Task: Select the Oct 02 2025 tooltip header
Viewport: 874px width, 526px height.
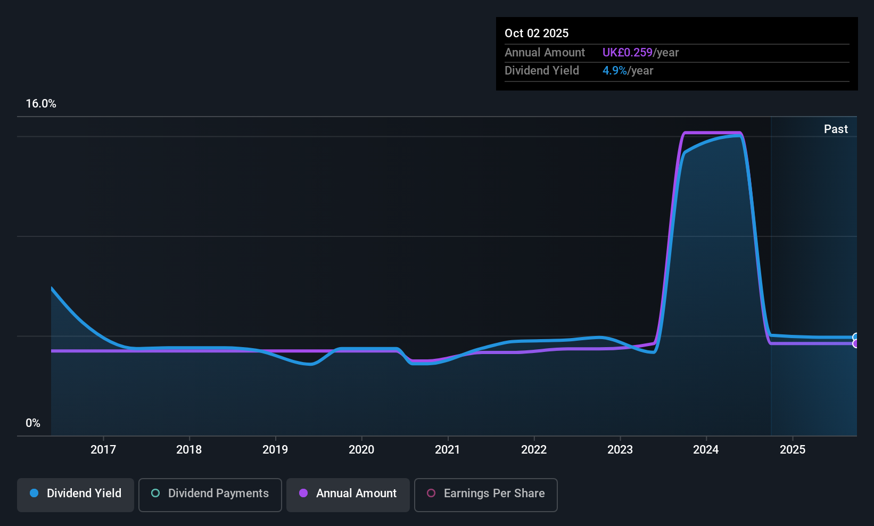Action: (537, 32)
